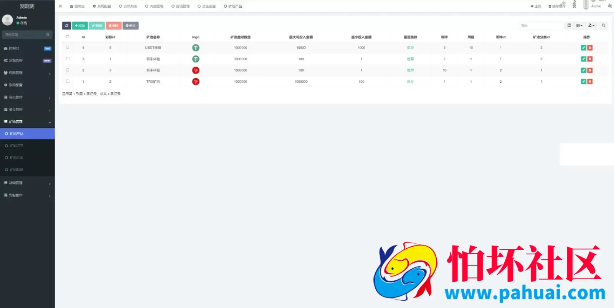
Task: Switch to 资金设置 tab
Action: (x=207, y=6)
